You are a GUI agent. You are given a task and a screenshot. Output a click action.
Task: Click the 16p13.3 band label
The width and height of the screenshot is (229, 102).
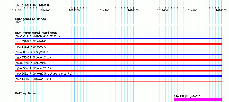coord(21,22)
